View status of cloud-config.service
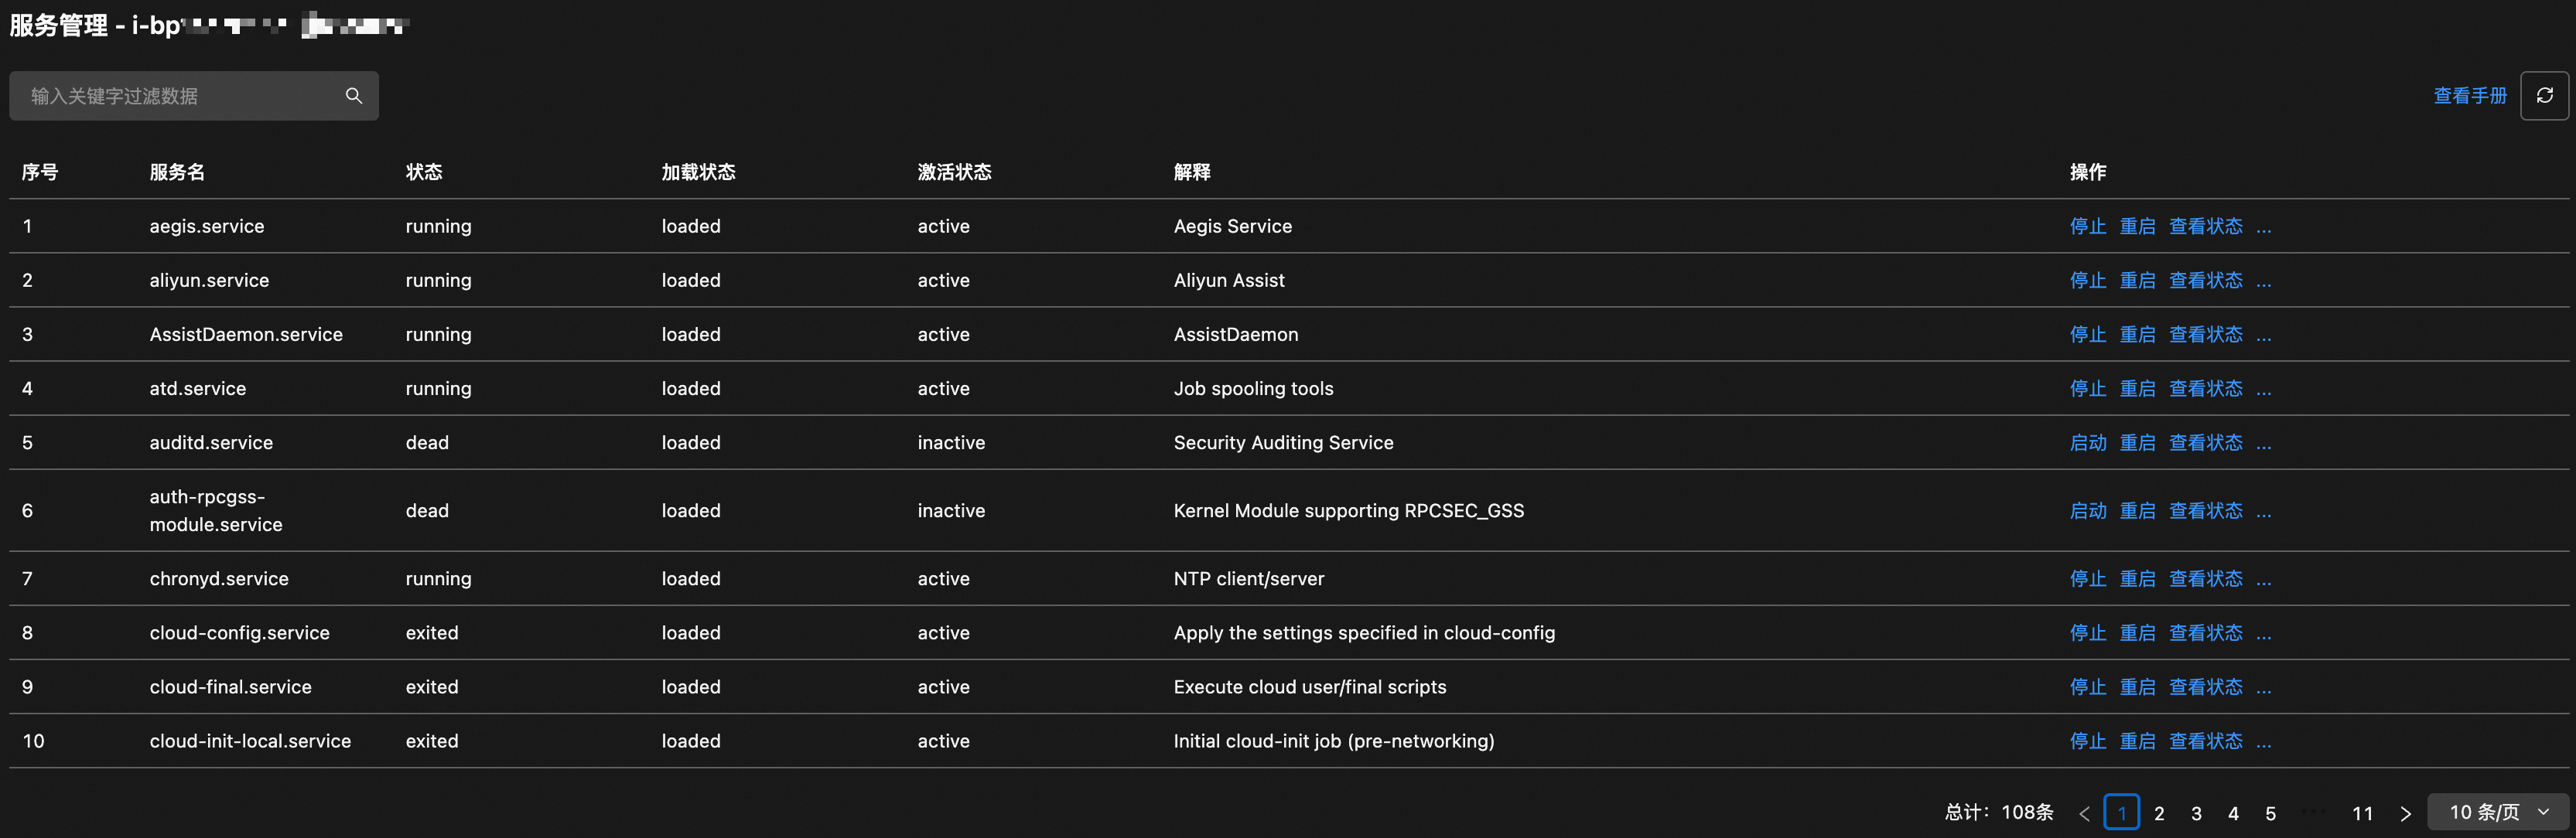The width and height of the screenshot is (2576, 838). tap(2205, 633)
